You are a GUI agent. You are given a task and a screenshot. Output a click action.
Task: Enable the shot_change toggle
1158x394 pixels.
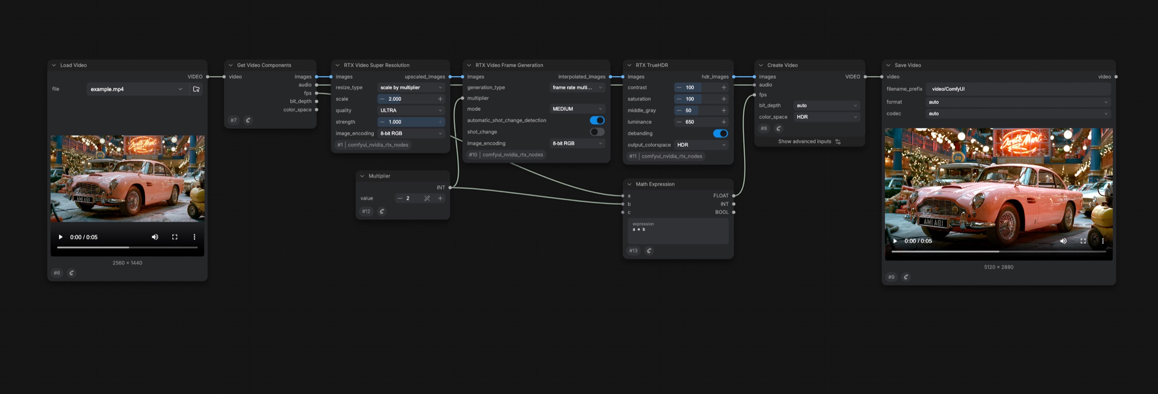(x=597, y=132)
